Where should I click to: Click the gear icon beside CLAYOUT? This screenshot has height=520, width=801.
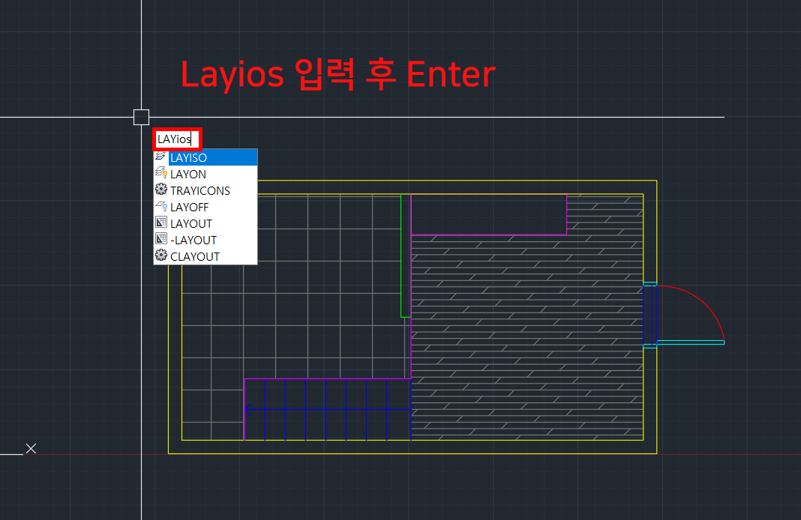pyautogui.click(x=161, y=256)
